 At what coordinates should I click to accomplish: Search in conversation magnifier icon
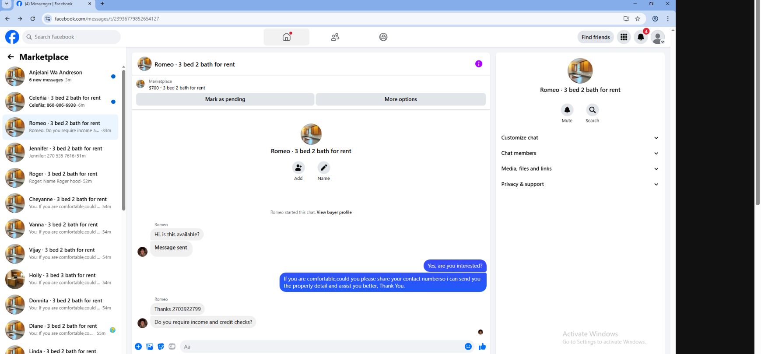[593, 110]
